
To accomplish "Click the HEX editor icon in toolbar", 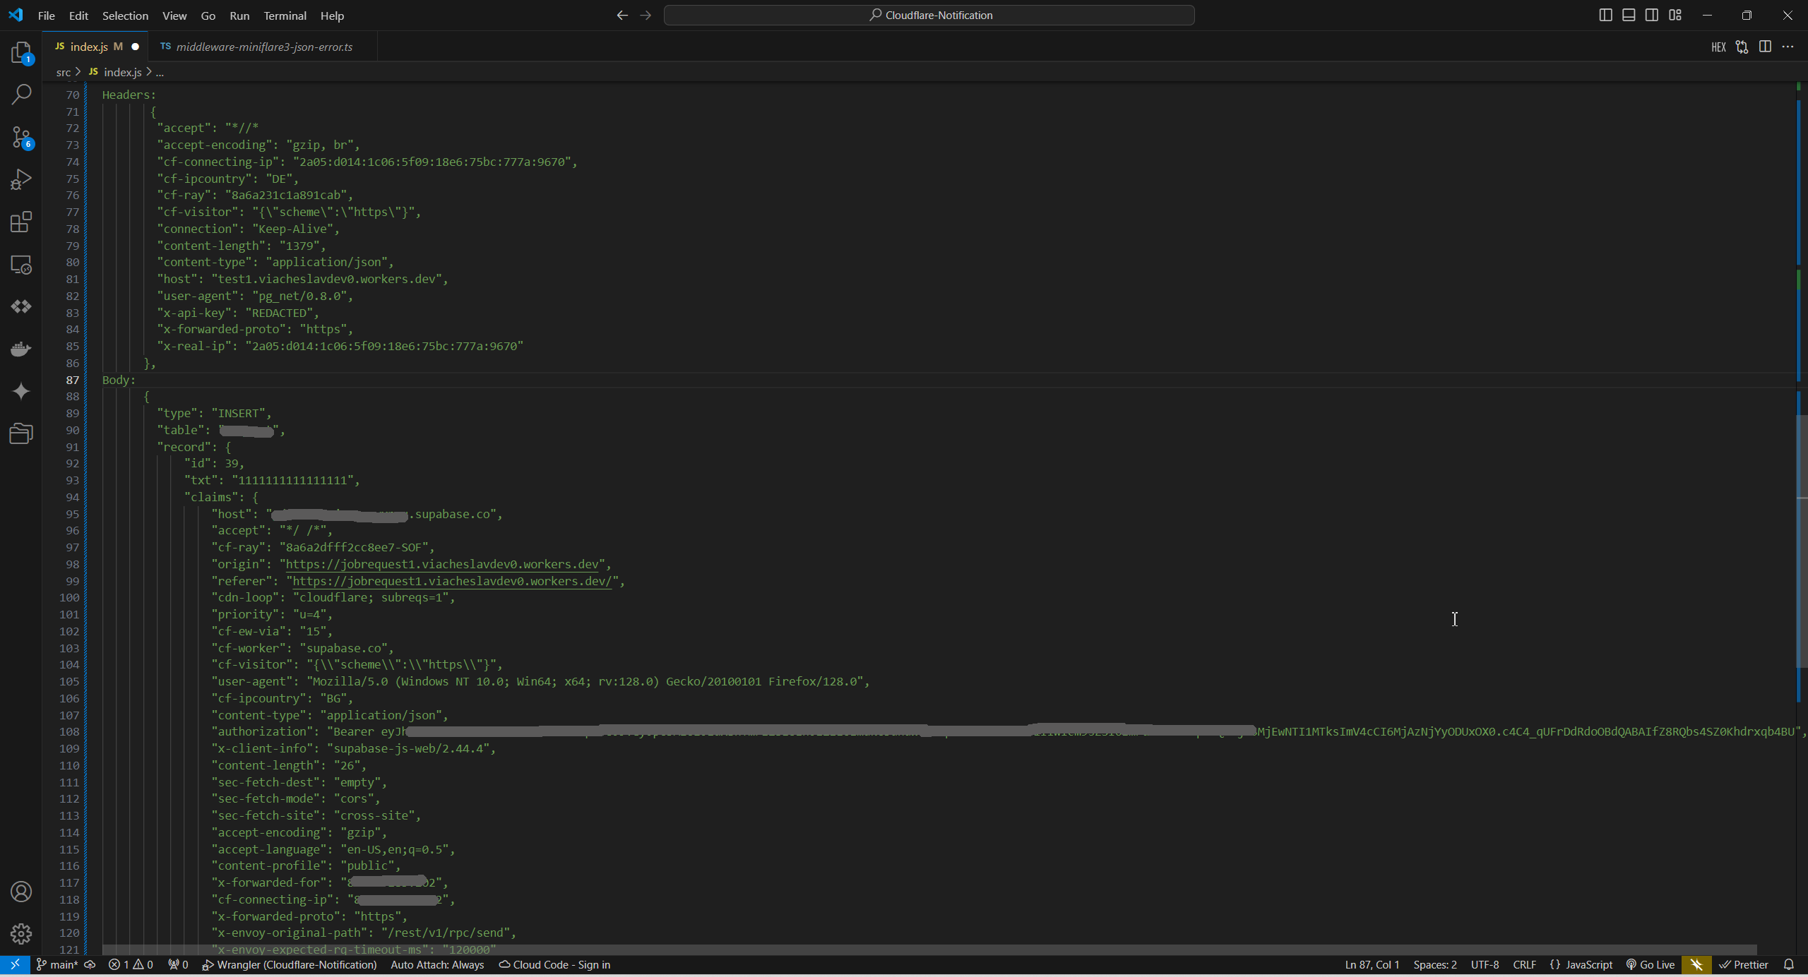I will coord(1718,47).
